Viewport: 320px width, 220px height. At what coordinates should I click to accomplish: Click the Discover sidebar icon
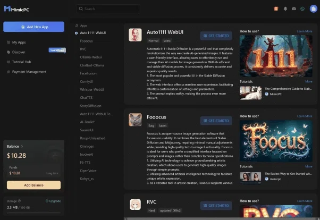[9, 52]
